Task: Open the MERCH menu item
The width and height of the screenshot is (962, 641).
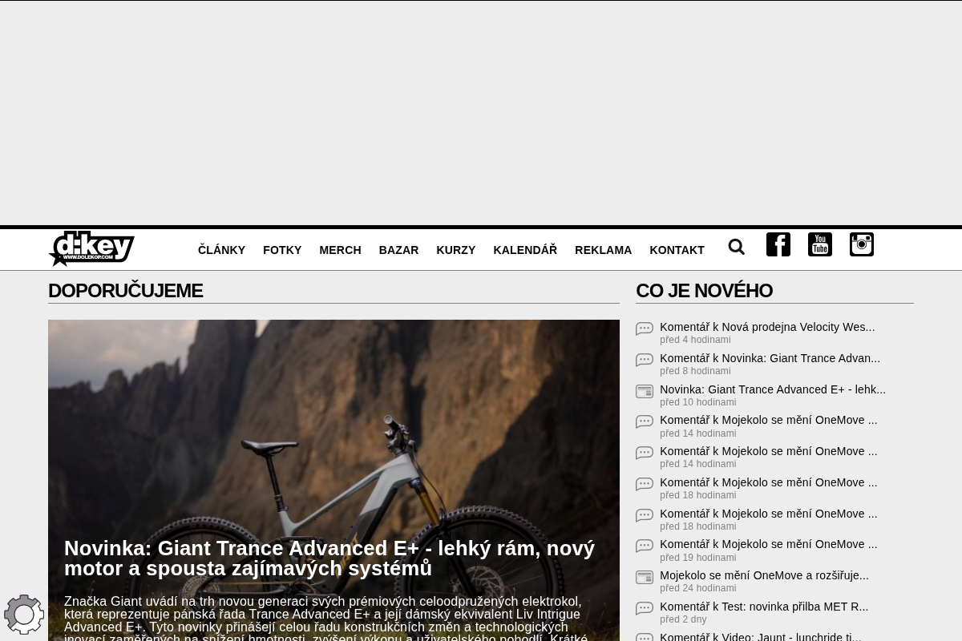Action: pos(340,250)
